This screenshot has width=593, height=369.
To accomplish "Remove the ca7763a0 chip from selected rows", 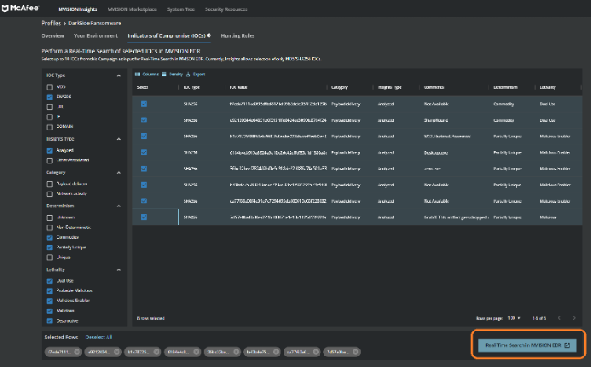I will pos(317,353).
